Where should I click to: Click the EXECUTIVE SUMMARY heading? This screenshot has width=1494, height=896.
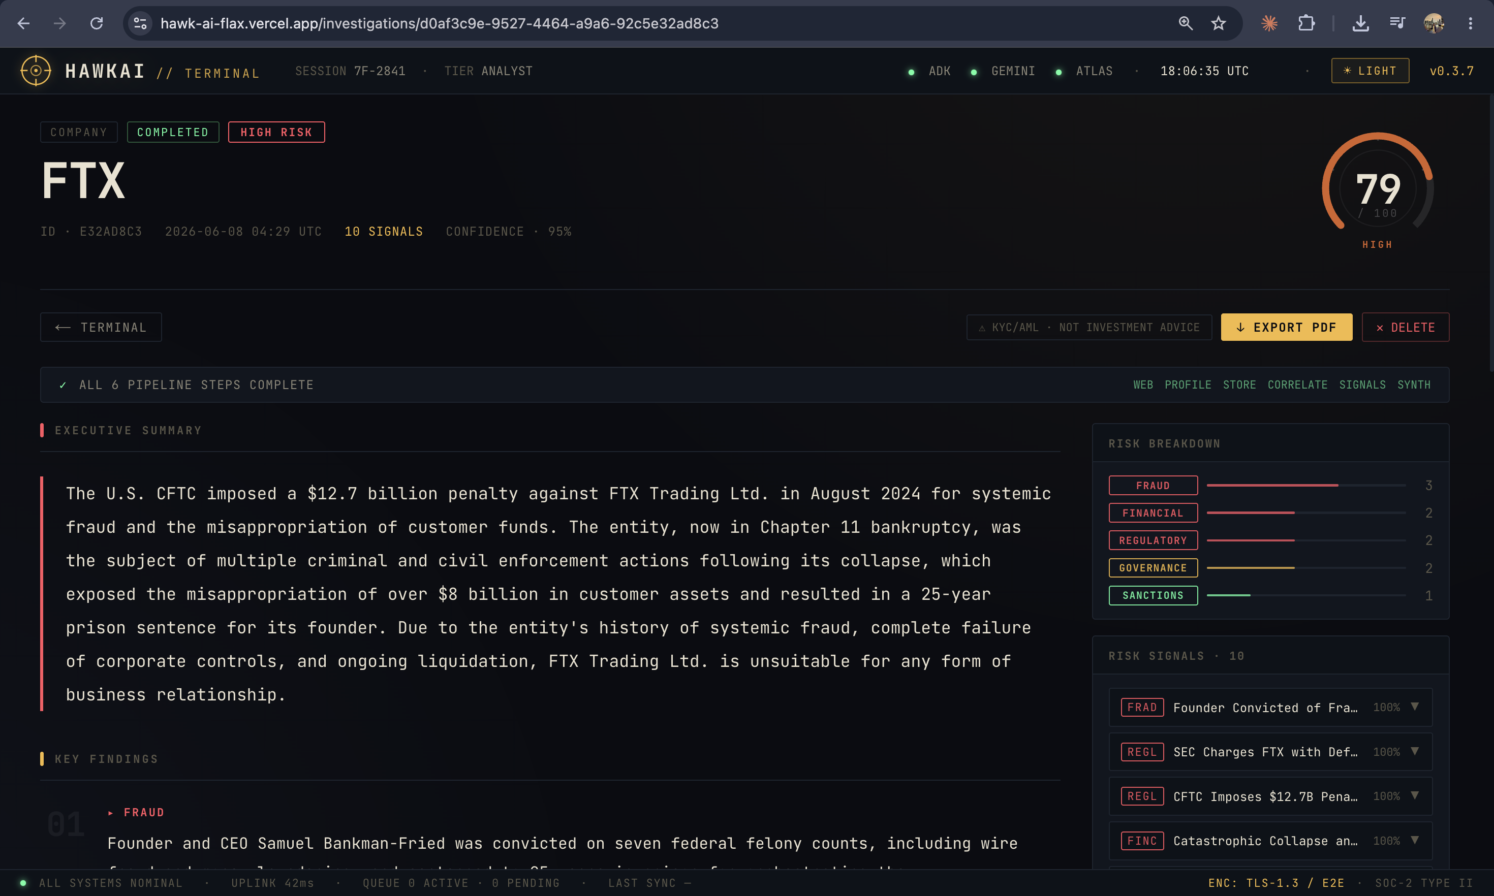point(128,431)
